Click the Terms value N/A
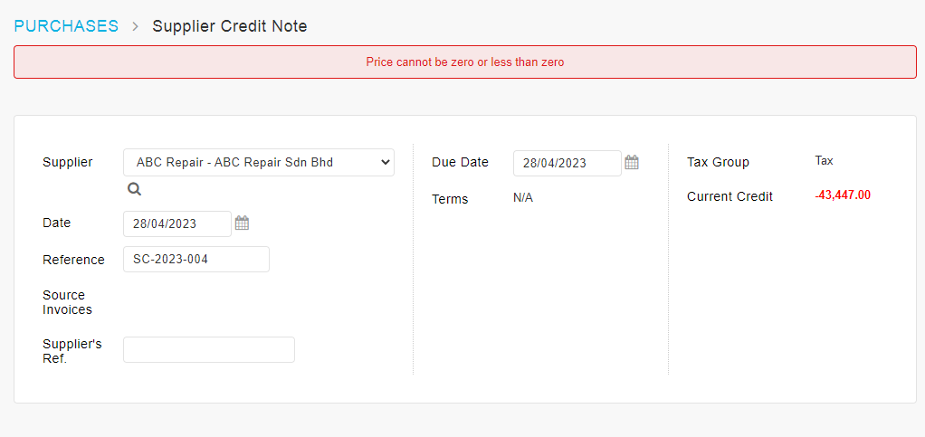925x437 pixels. click(x=523, y=197)
